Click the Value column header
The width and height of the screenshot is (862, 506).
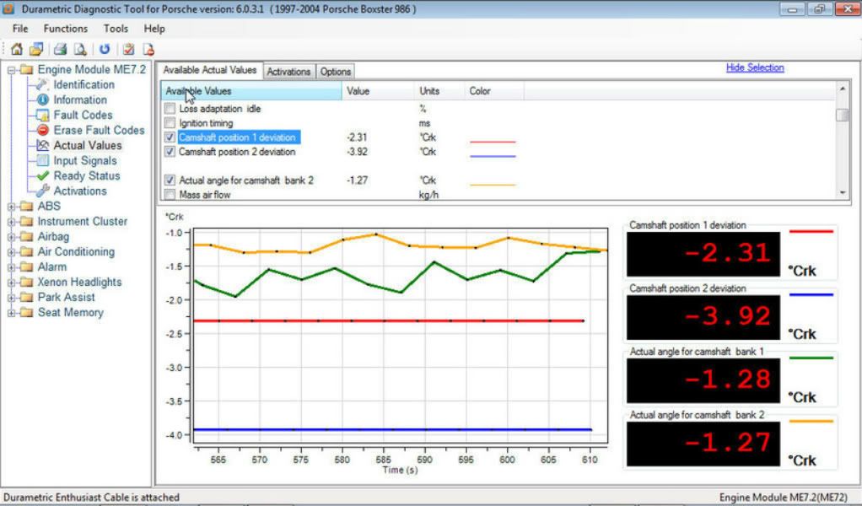(x=378, y=91)
